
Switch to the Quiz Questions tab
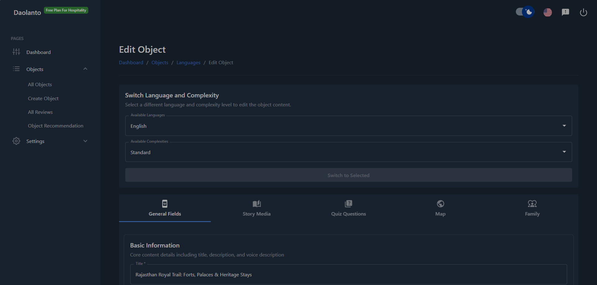348,208
